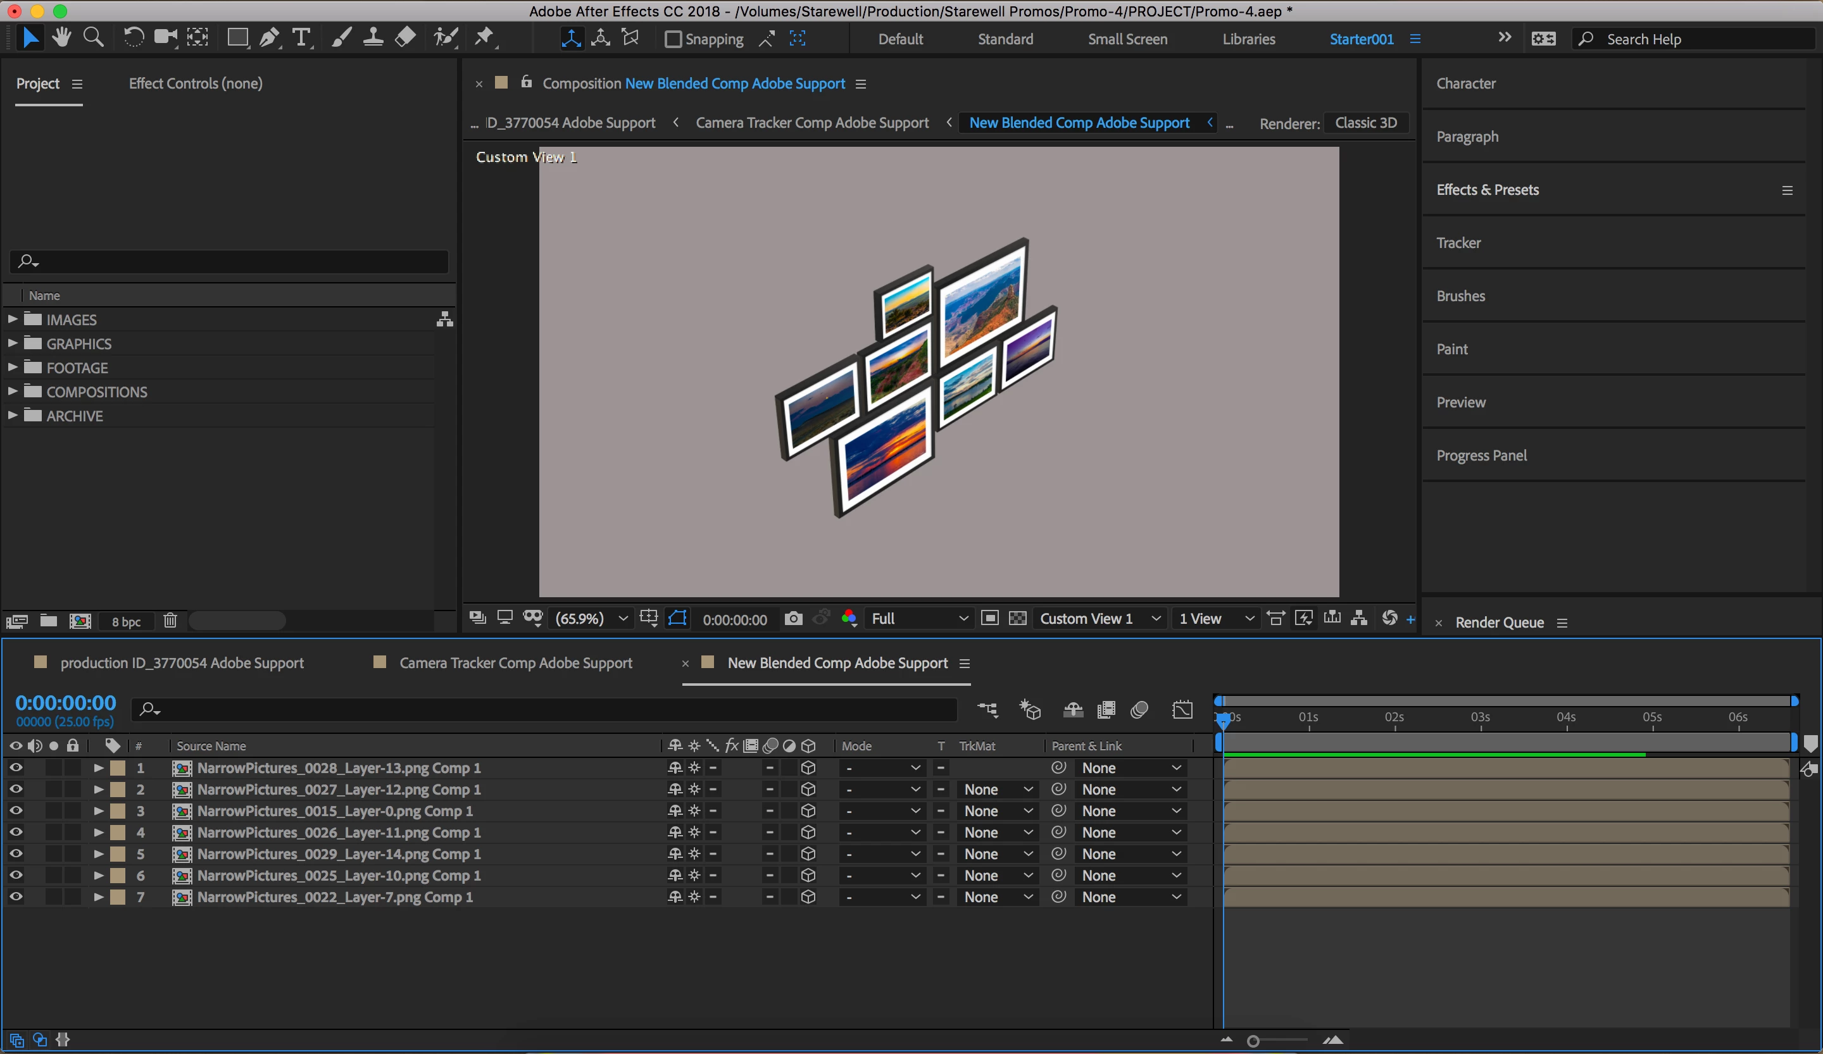1823x1054 pixels.
Task: Select the Puppet Pin tool
Action: click(x=484, y=37)
